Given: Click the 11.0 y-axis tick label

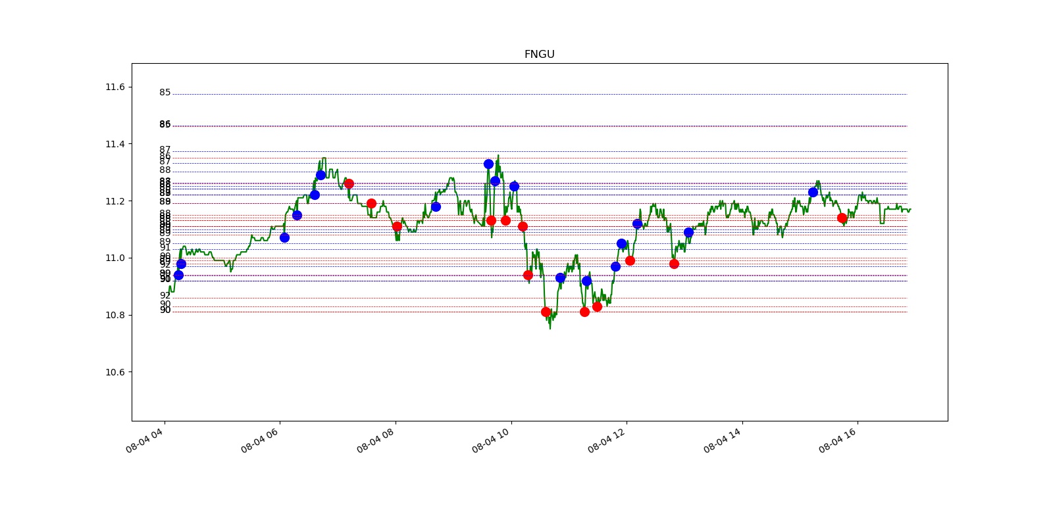Looking at the screenshot, I should pos(115,258).
